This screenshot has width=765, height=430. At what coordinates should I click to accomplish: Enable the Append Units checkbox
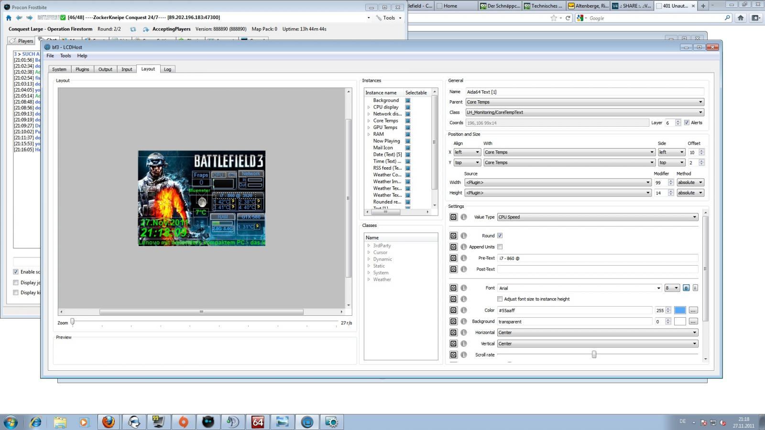(x=500, y=247)
